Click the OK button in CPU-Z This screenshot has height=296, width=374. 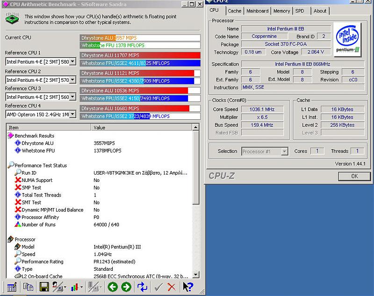coord(354,176)
